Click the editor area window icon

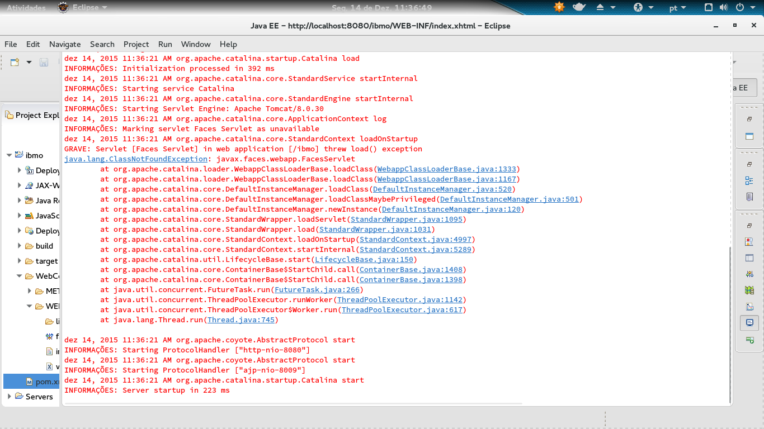(x=749, y=136)
